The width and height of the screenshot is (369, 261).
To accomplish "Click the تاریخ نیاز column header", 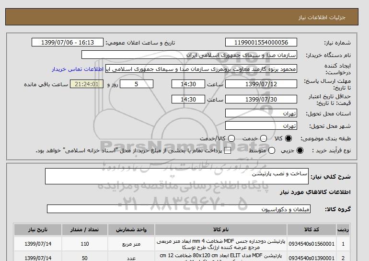I will tap(38, 229).
